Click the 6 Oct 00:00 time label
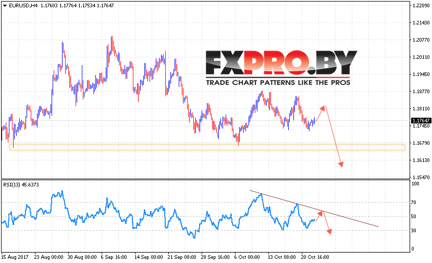 click(x=247, y=257)
